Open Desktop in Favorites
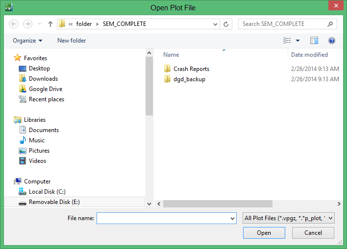The width and height of the screenshot is (347, 249). (39, 68)
